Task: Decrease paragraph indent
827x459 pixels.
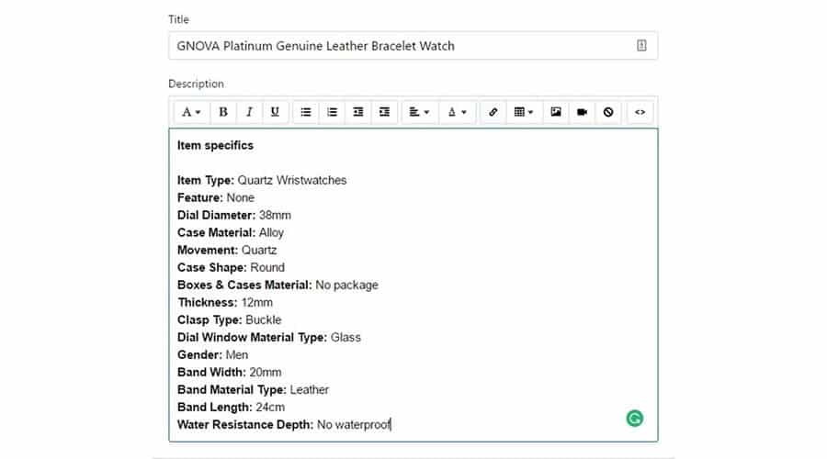Action: [358, 112]
